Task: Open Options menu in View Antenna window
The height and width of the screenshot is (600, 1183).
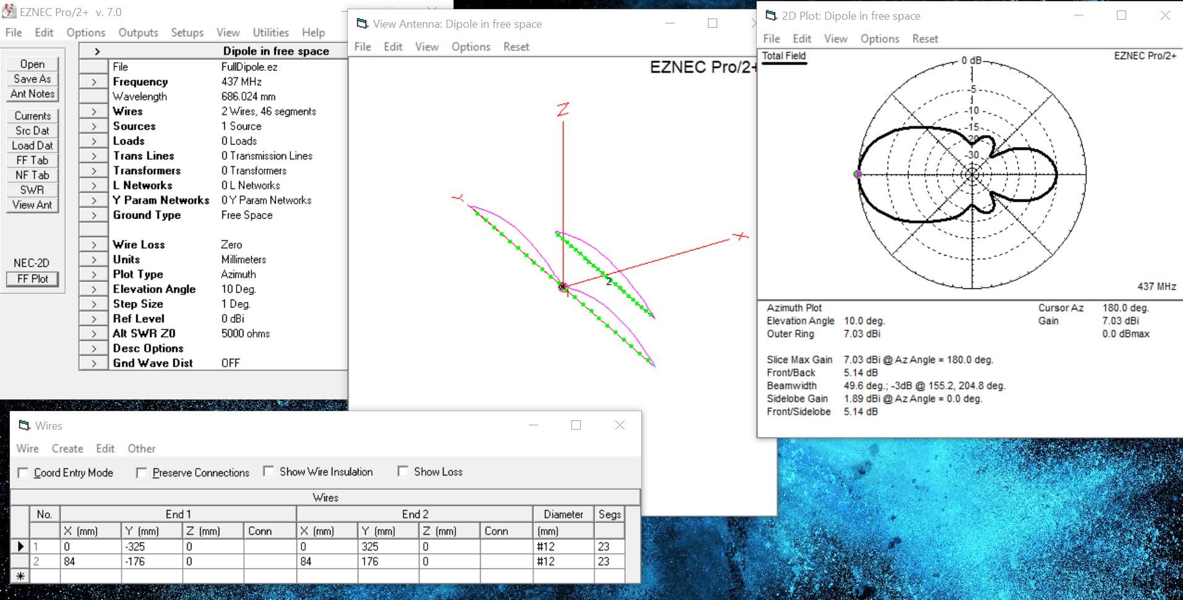Action: pos(471,47)
